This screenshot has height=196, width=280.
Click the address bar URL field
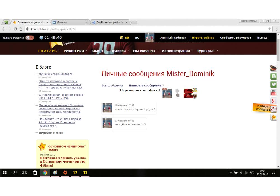140,29
